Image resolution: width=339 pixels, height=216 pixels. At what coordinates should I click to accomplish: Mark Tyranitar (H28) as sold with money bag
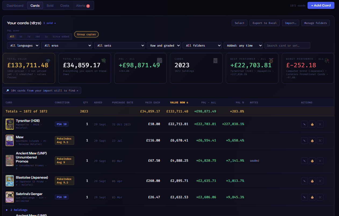point(312,124)
